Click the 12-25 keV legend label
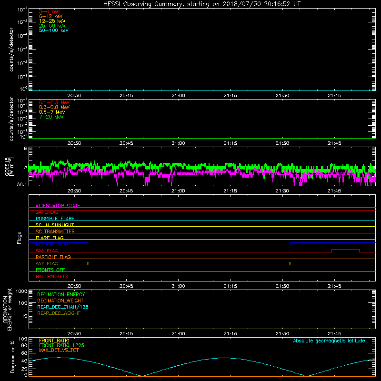Viewport: 381px width, 381px height. (52, 21)
